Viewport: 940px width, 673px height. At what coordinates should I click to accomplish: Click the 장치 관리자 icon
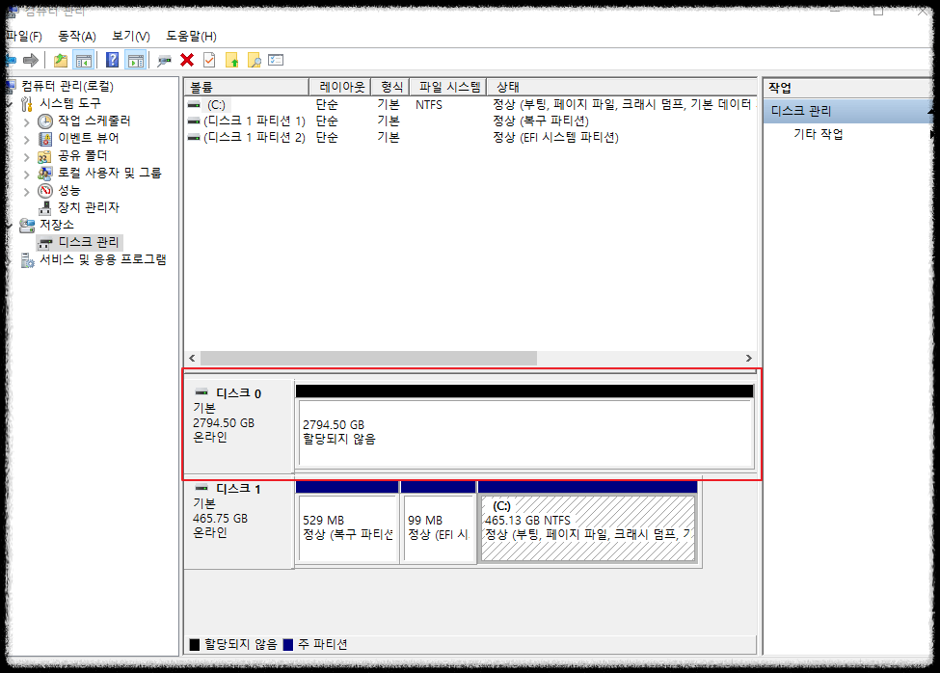point(45,208)
